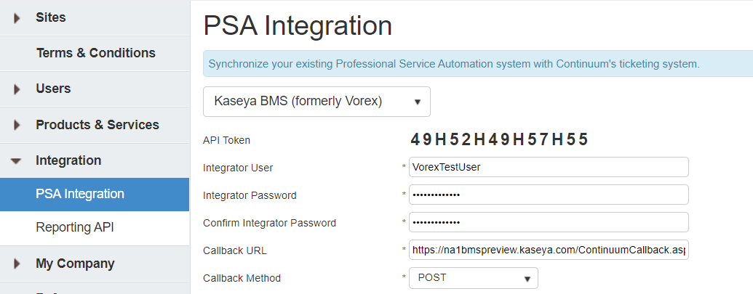The width and height of the screenshot is (753, 294).
Task: Select PSA Integration menu item
Action: point(80,194)
